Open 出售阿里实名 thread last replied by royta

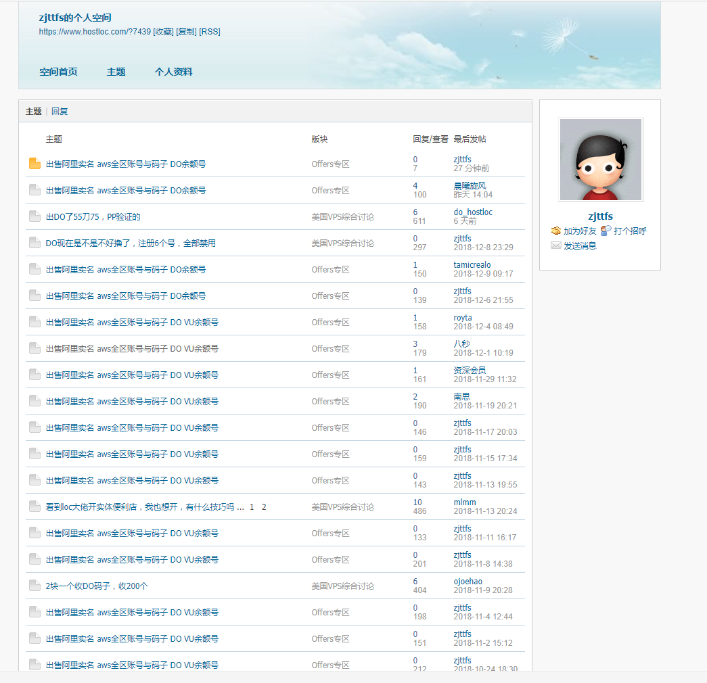[132, 323]
